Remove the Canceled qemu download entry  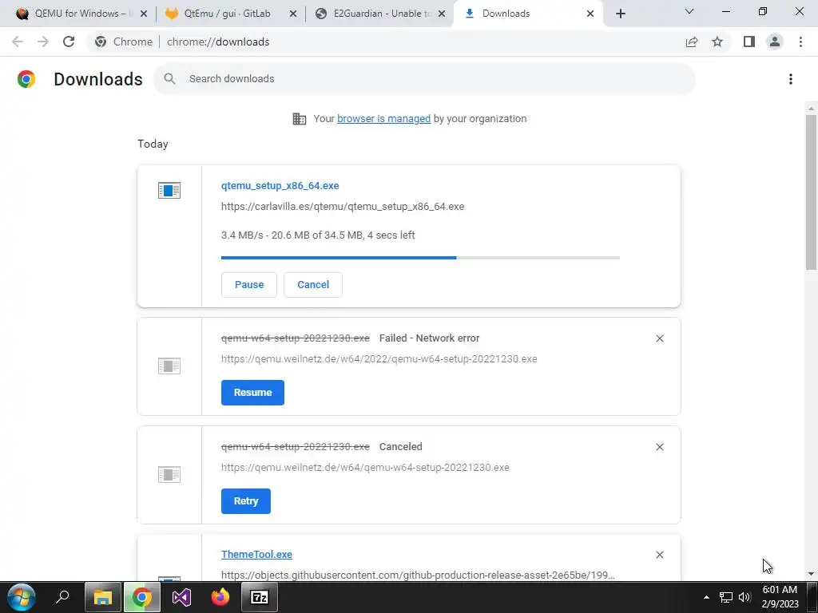[x=659, y=447]
